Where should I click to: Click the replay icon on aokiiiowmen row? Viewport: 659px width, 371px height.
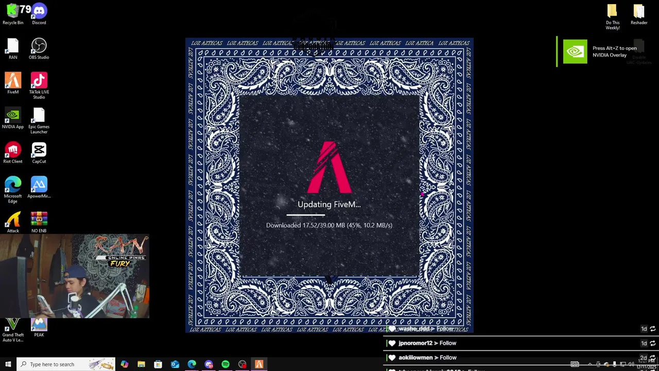652,358
